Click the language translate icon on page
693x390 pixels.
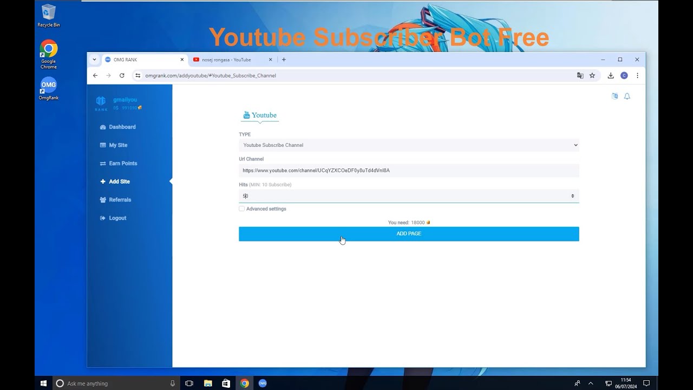click(x=614, y=96)
